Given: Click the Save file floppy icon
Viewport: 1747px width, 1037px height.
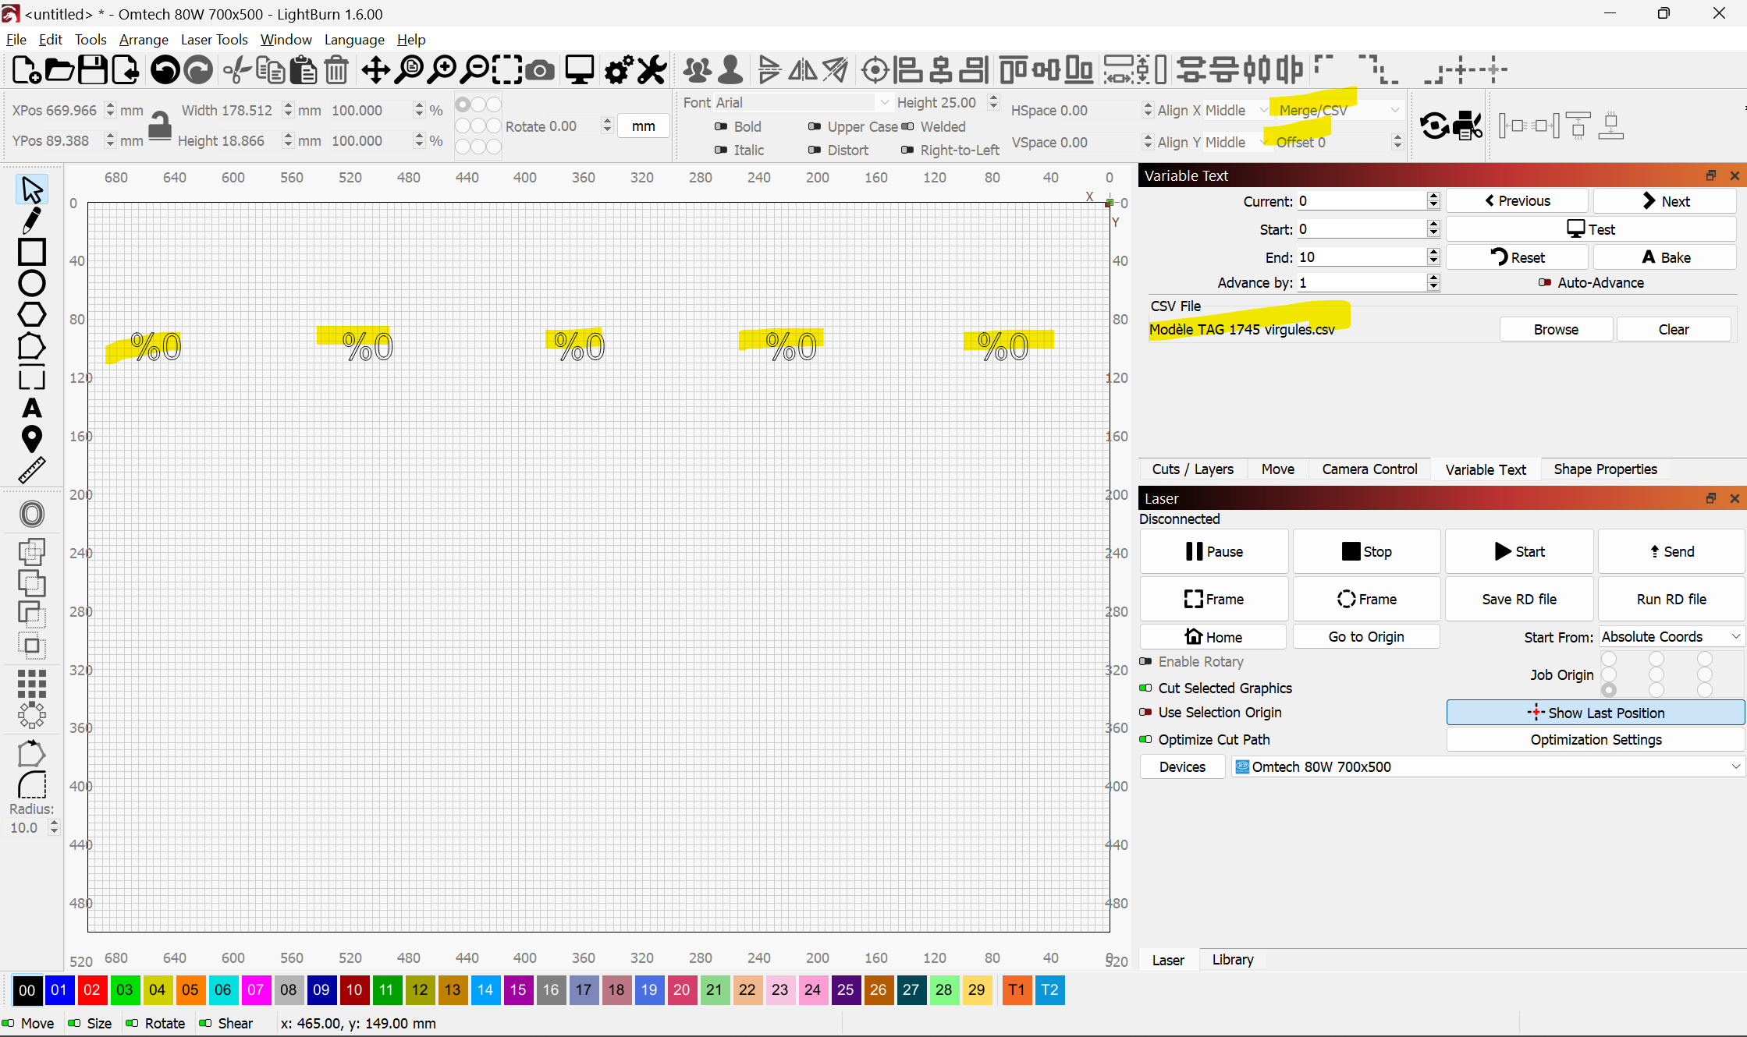Looking at the screenshot, I should 92,70.
